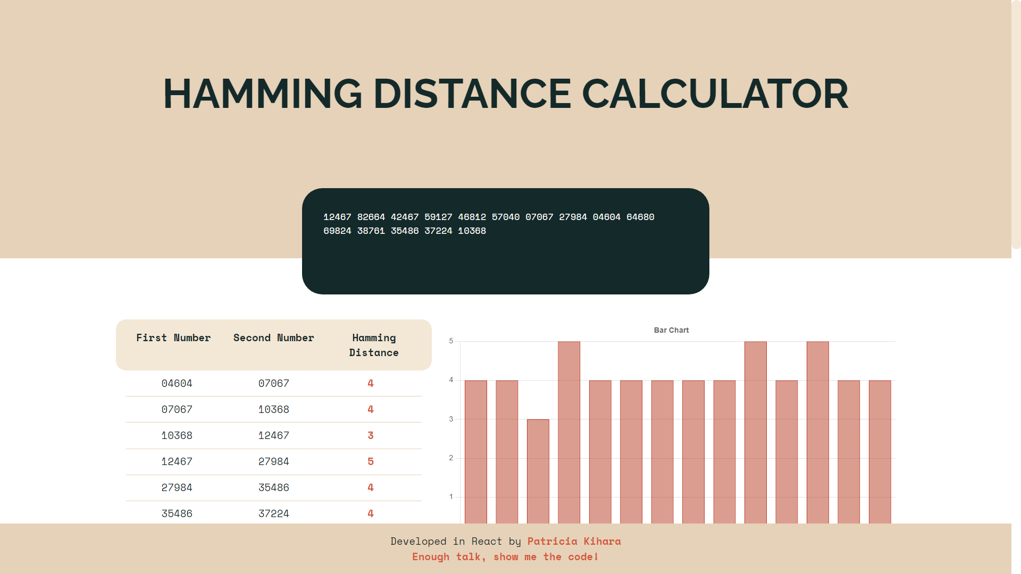Open 'Enough talk, show me the code!' link
Image resolution: width=1021 pixels, height=574 pixels.
tap(505, 556)
